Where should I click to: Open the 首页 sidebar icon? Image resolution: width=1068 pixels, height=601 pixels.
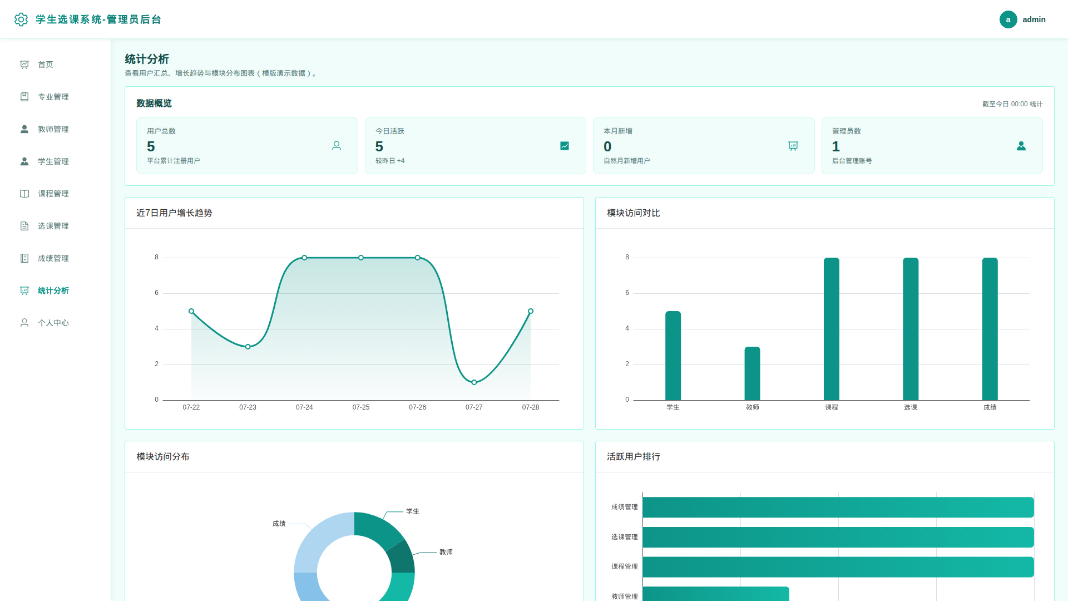(x=24, y=65)
